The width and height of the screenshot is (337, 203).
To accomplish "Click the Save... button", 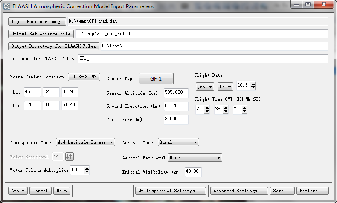I will [x=282, y=191].
